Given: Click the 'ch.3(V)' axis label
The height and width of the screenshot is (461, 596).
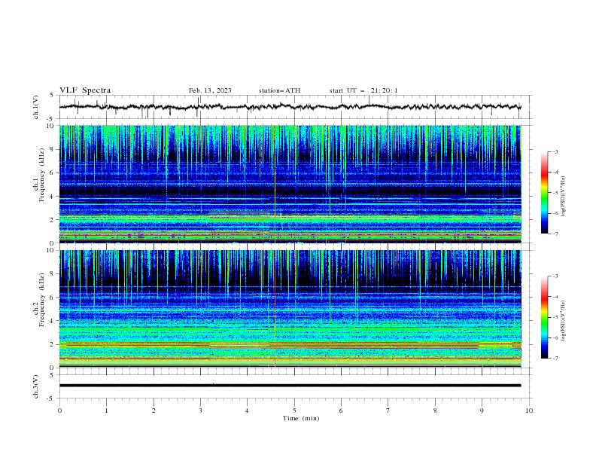Looking at the screenshot, I should tap(36, 386).
